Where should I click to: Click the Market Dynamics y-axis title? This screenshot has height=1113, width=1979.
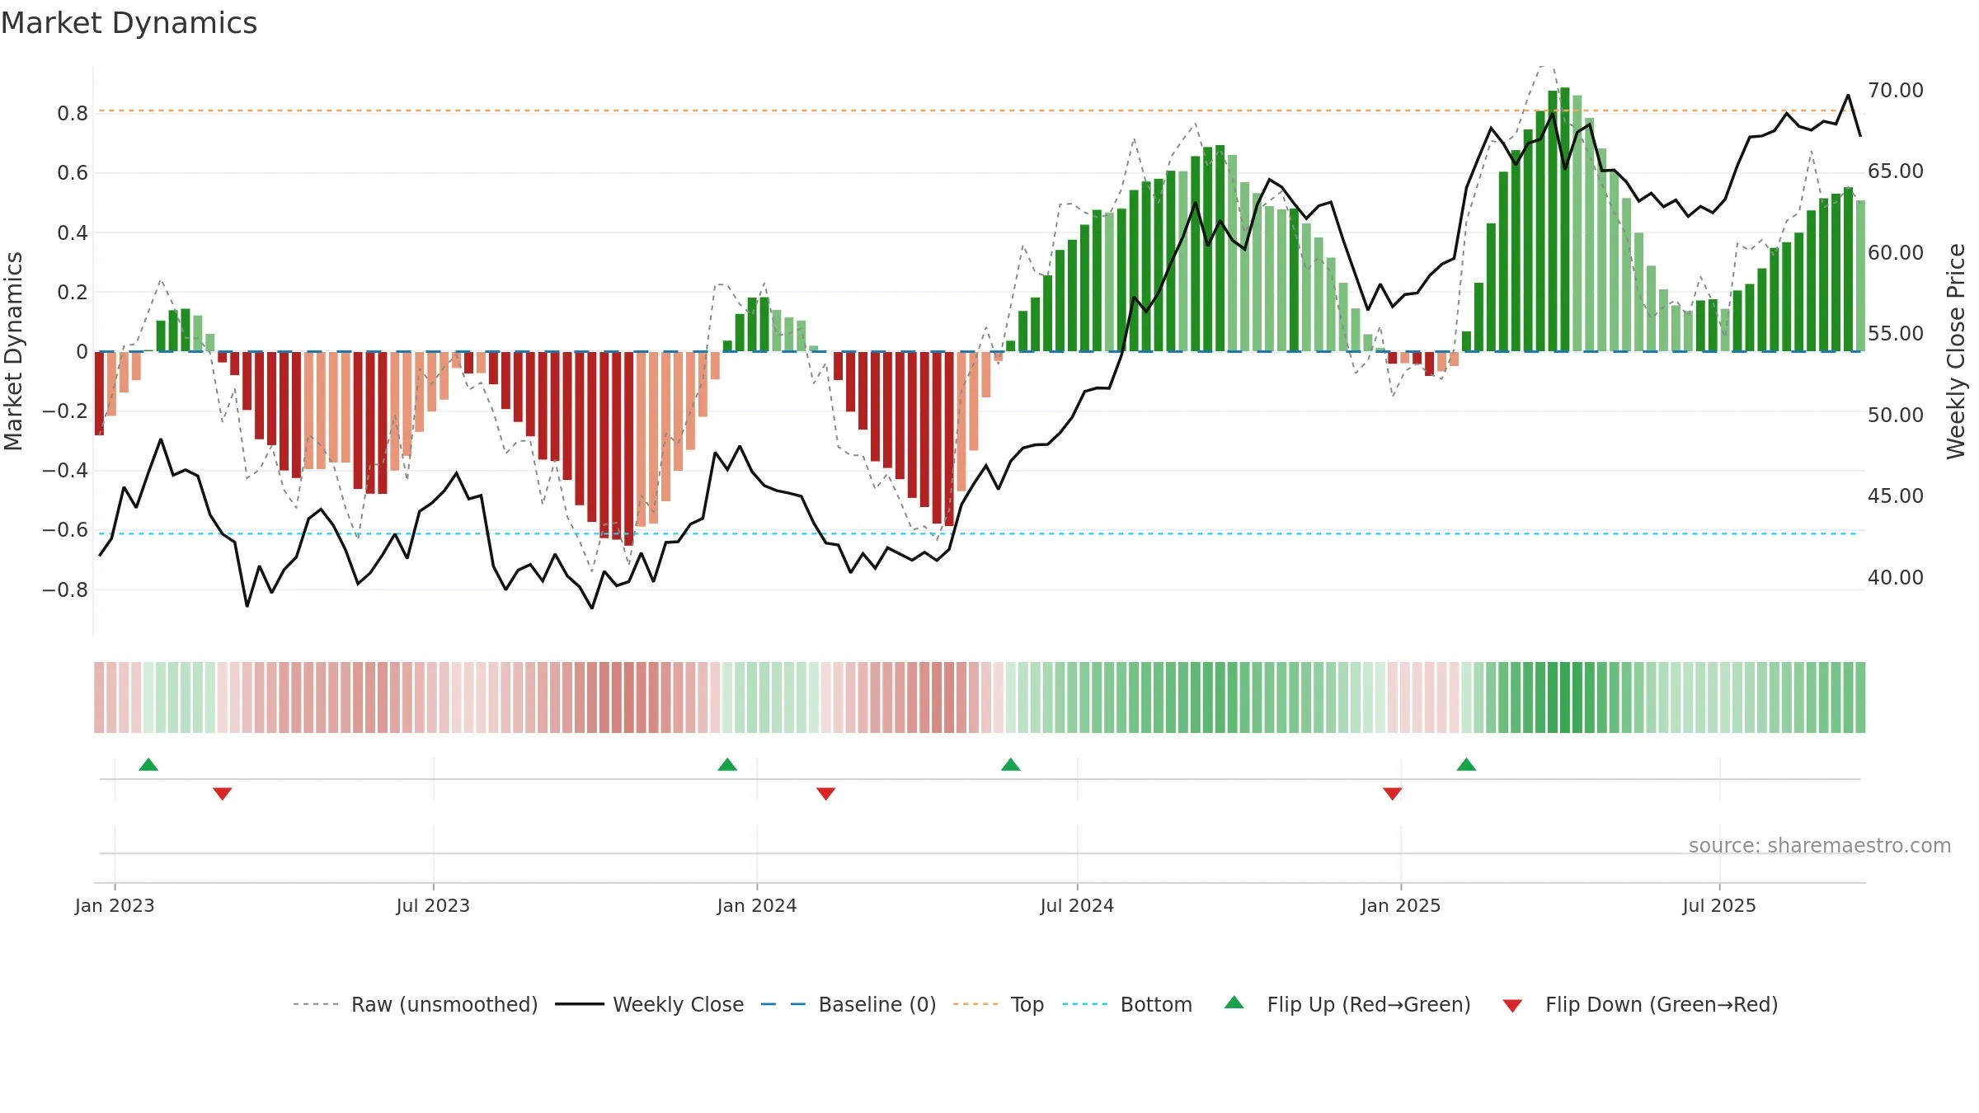tap(13, 351)
